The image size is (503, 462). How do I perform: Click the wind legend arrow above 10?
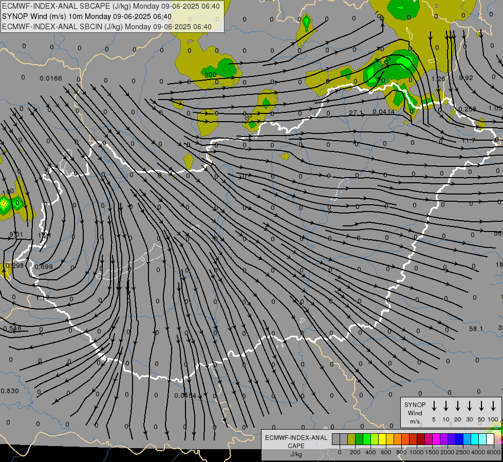click(x=446, y=406)
